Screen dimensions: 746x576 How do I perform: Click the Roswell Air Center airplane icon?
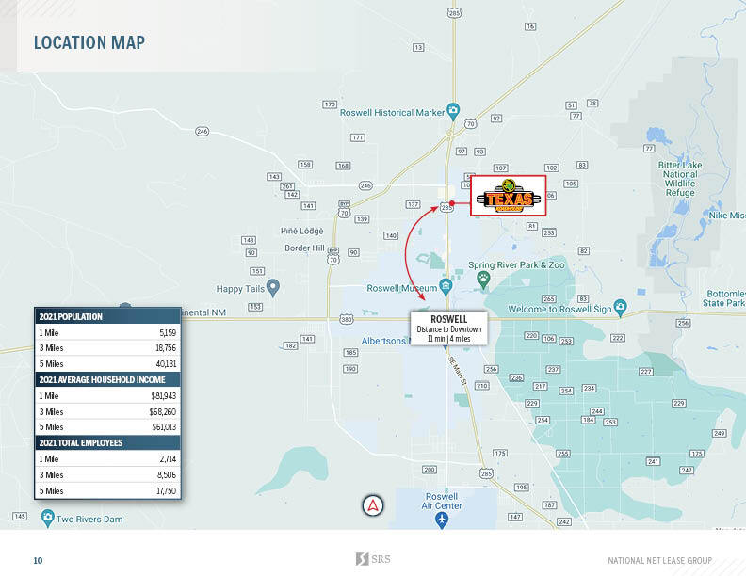pos(442,519)
